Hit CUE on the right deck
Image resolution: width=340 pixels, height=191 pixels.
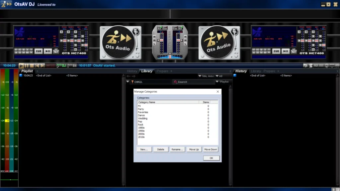coord(276,51)
